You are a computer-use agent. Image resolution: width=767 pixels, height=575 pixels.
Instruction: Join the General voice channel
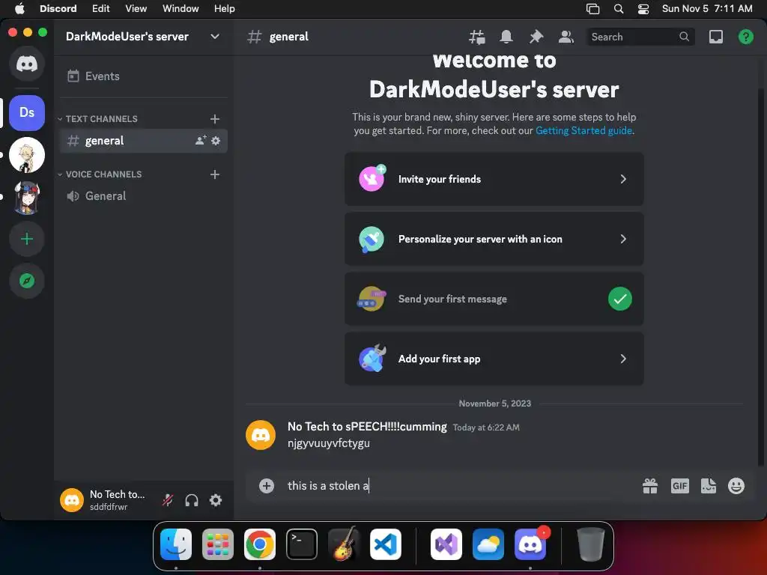(x=143, y=196)
